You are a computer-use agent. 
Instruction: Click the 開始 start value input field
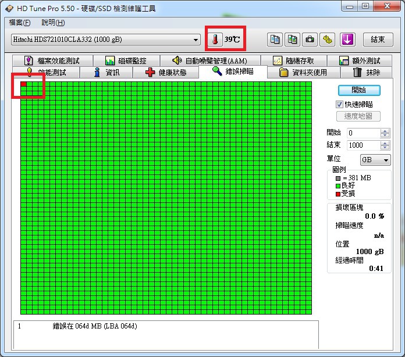pyautogui.click(x=364, y=133)
